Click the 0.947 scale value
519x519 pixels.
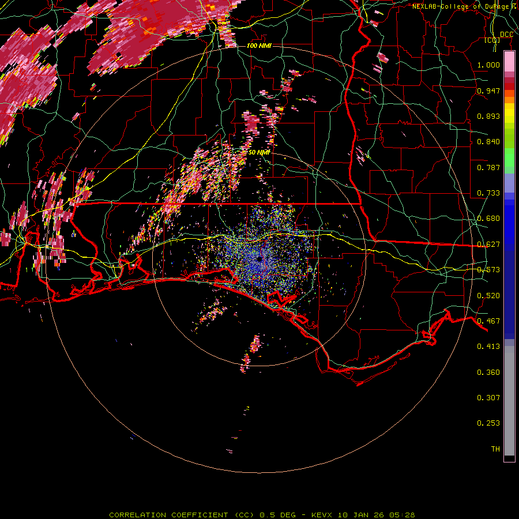pos(488,91)
